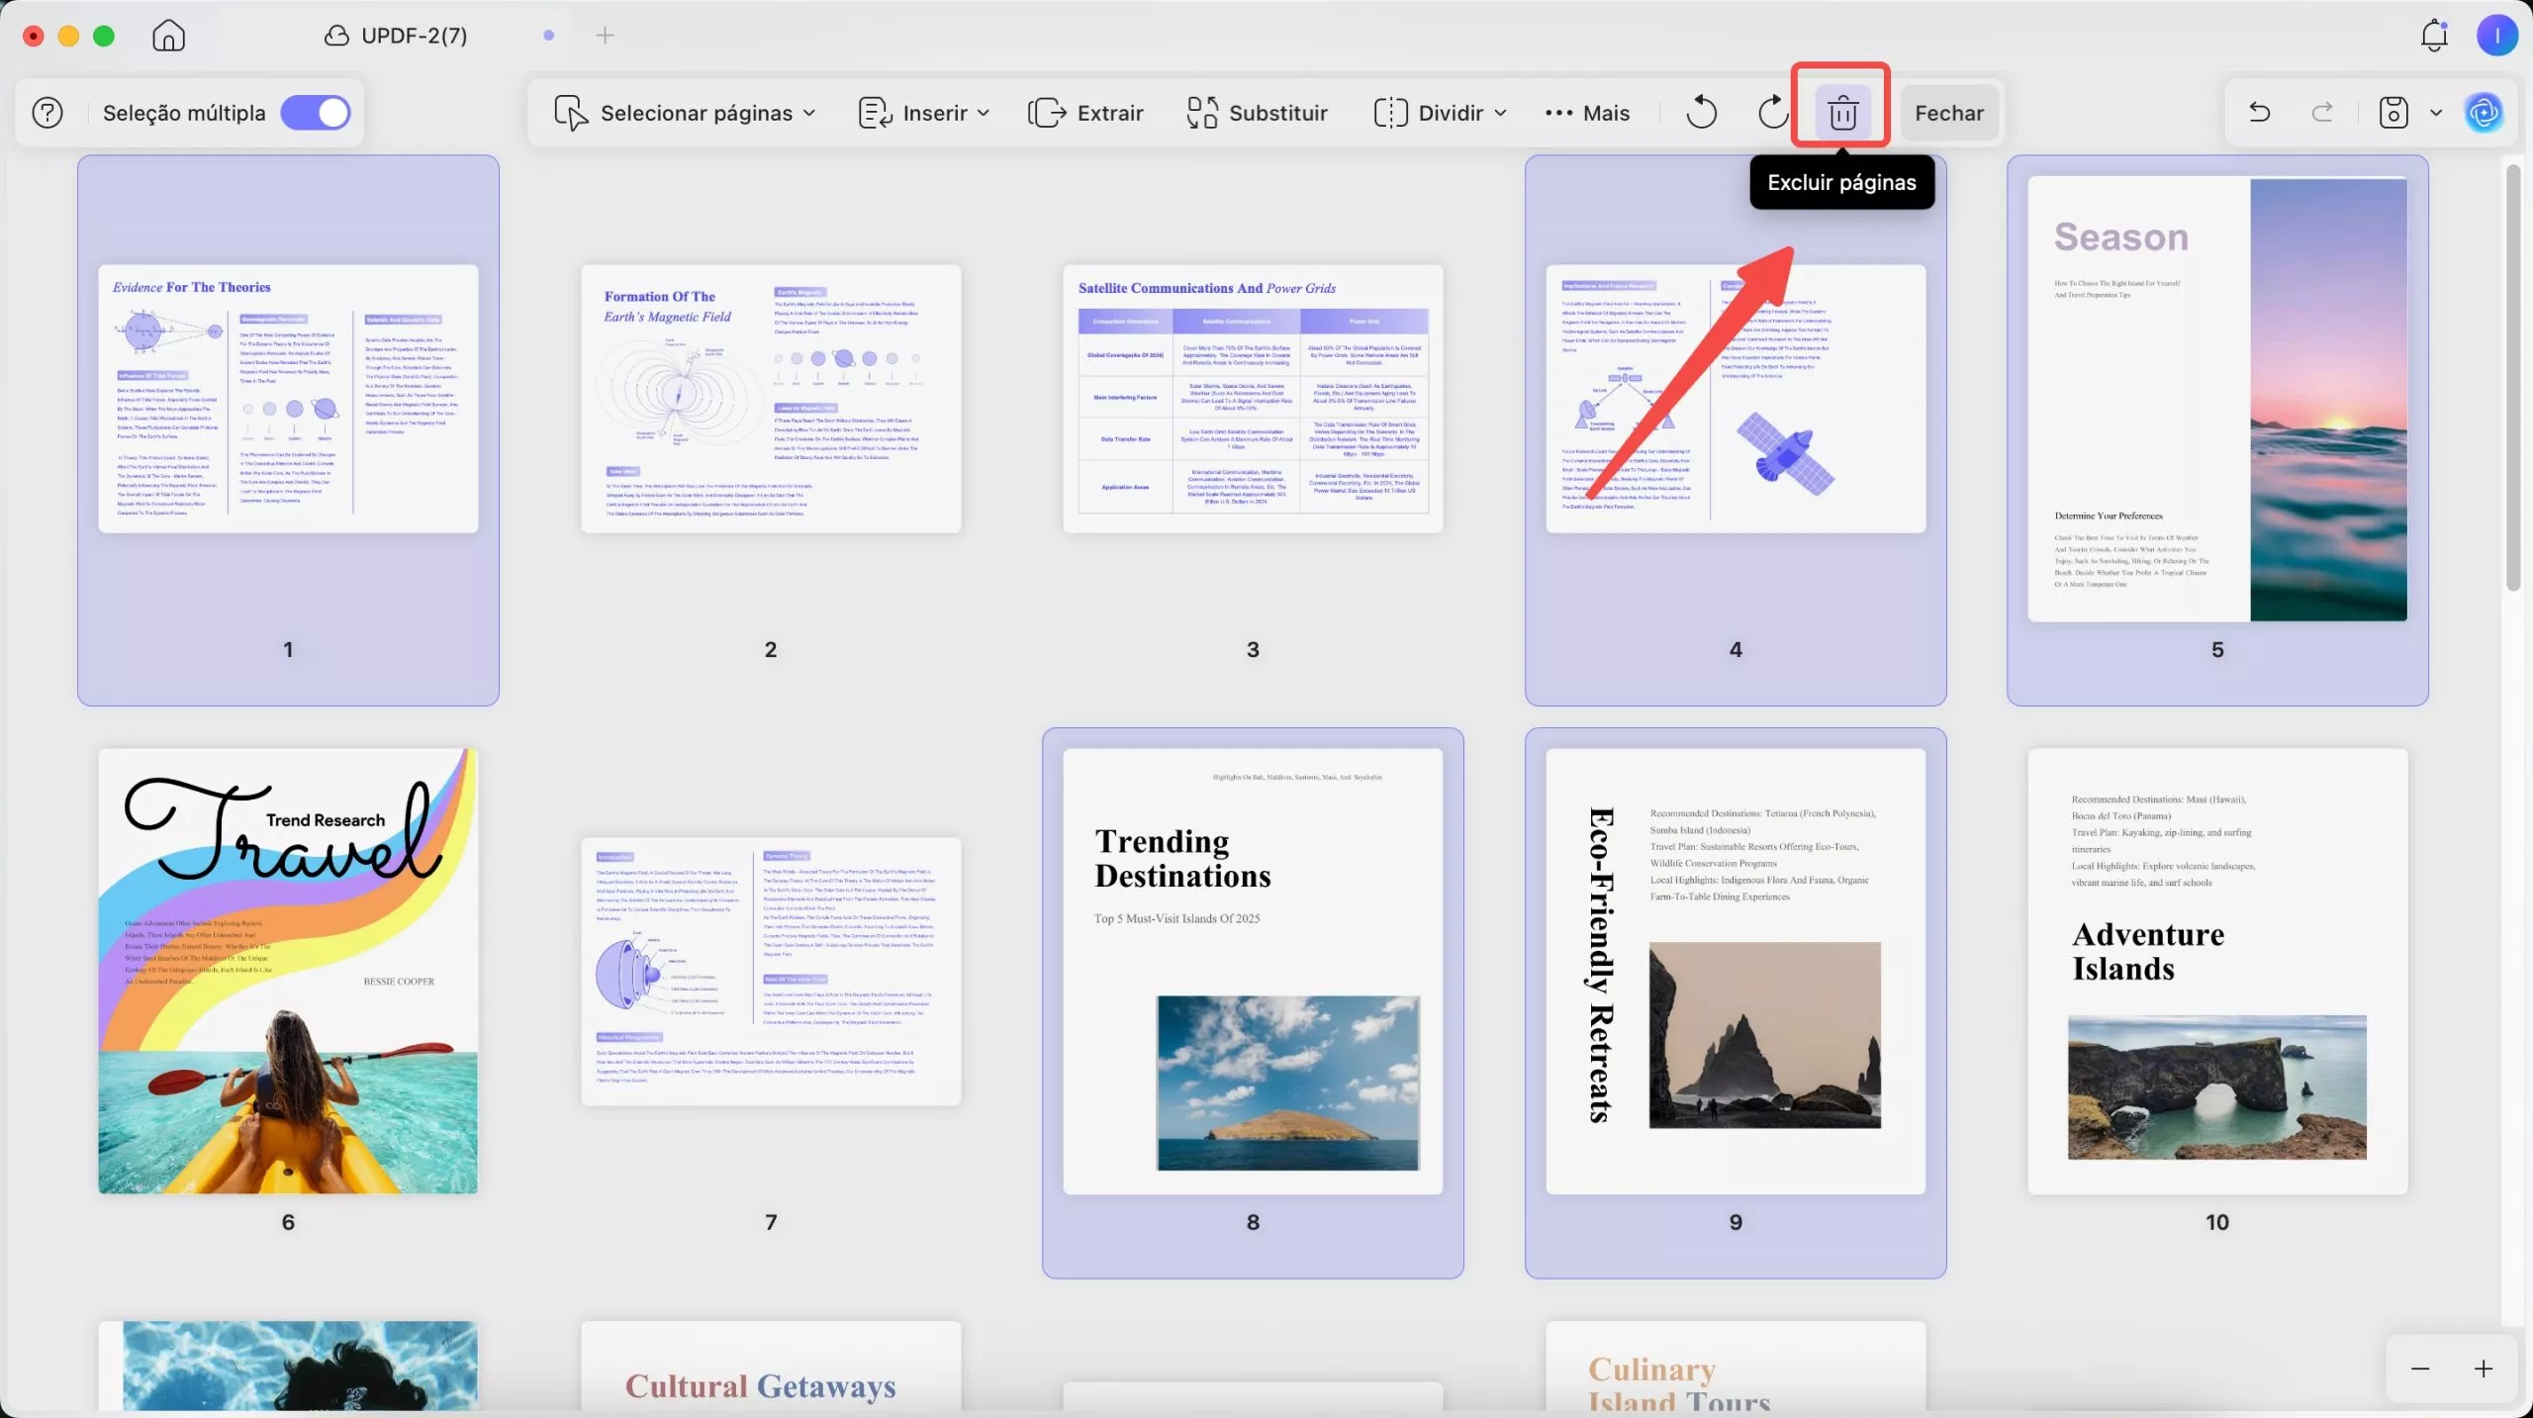Open the UPDF AI assistant icon
Screen dimensions: 2533x1418
coord(2484,113)
